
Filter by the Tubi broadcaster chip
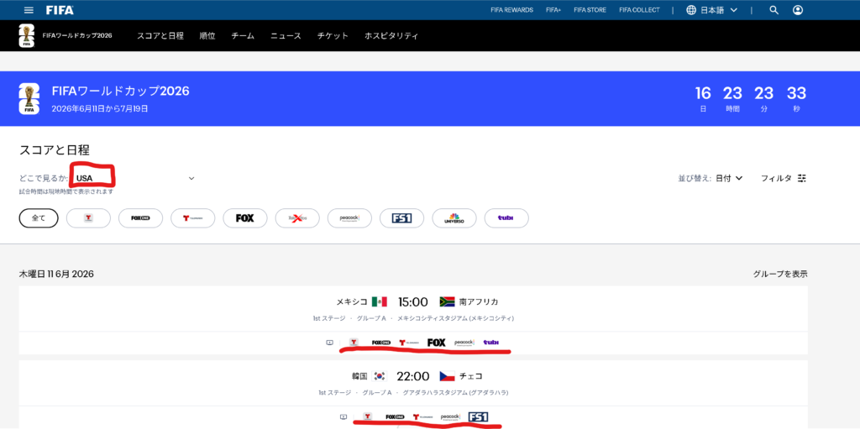[x=506, y=217]
